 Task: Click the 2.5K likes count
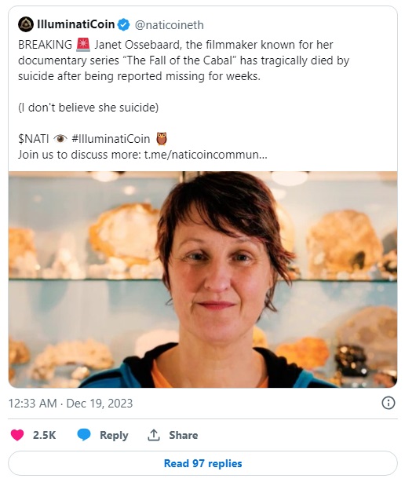coord(44,435)
